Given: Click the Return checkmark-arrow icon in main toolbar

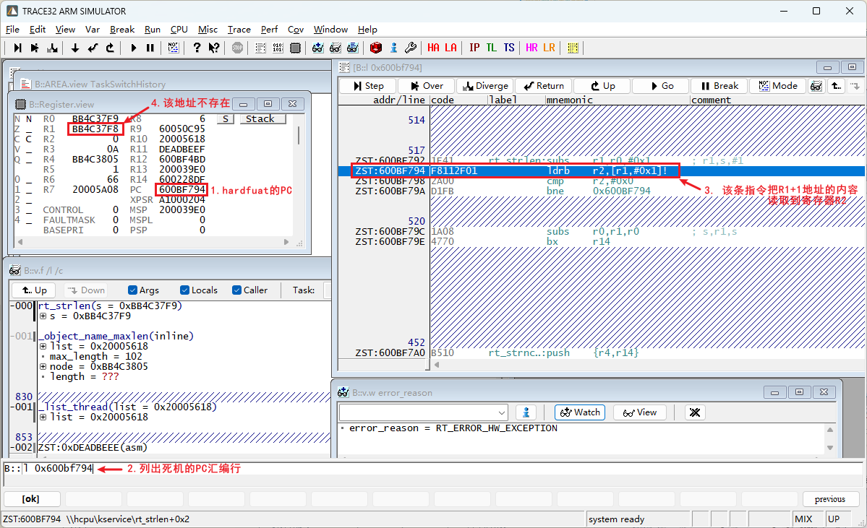Looking at the screenshot, I should [x=93, y=48].
